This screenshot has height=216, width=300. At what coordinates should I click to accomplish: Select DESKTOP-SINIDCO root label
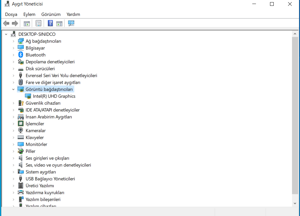coord(37,34)
